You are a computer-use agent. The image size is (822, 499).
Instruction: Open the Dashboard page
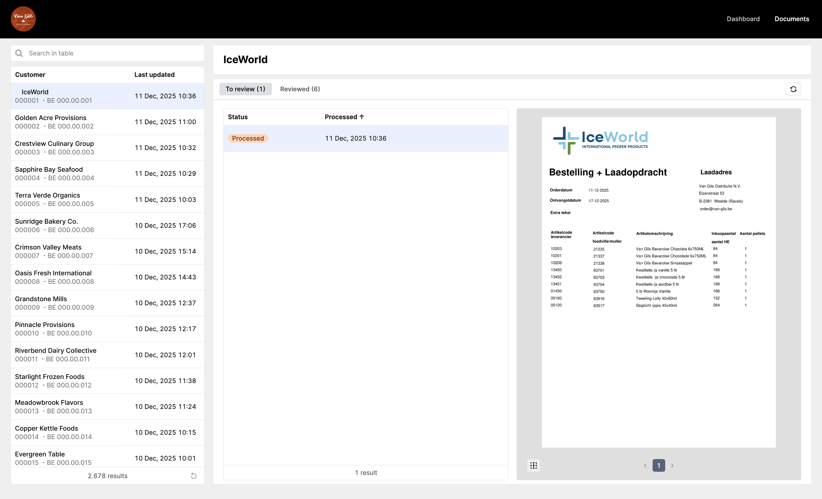[743, 19]
